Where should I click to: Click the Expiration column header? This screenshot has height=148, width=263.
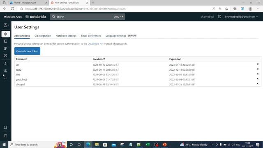point(175,59)
